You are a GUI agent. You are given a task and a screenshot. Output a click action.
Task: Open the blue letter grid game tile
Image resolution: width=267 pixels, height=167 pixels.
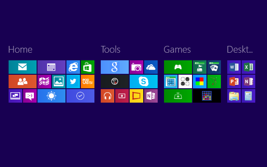(x=171, y=81)
